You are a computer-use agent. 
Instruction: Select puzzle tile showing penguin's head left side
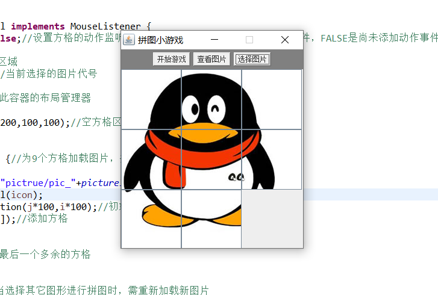(151, 99)
